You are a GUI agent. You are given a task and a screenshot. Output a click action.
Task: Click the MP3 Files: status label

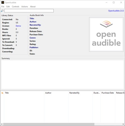pos(7,36)
